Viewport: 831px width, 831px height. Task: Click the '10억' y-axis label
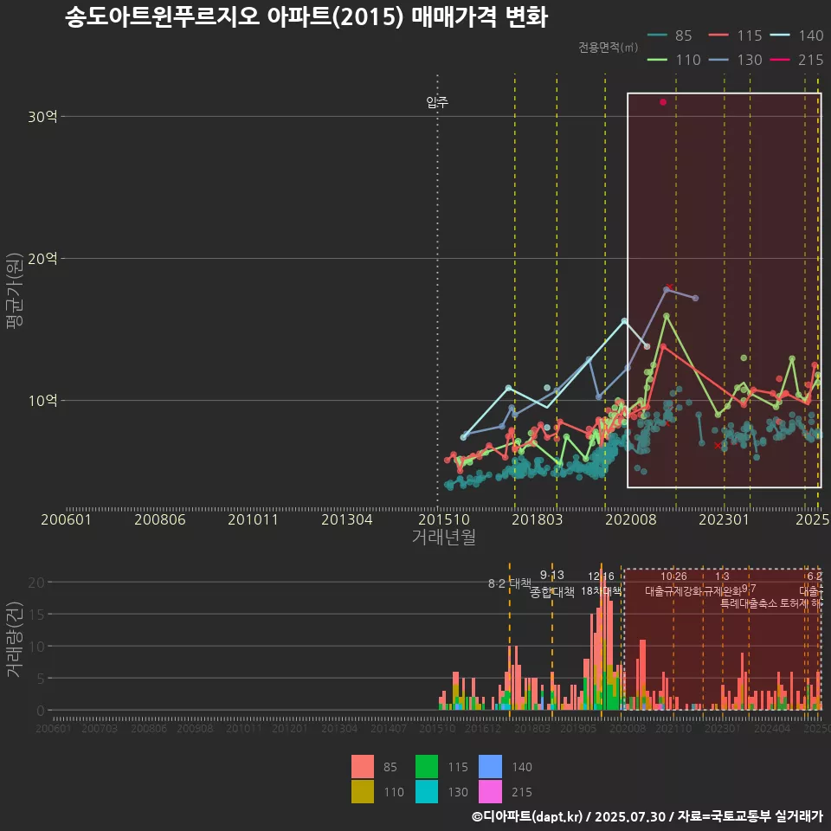pos(42,401)
